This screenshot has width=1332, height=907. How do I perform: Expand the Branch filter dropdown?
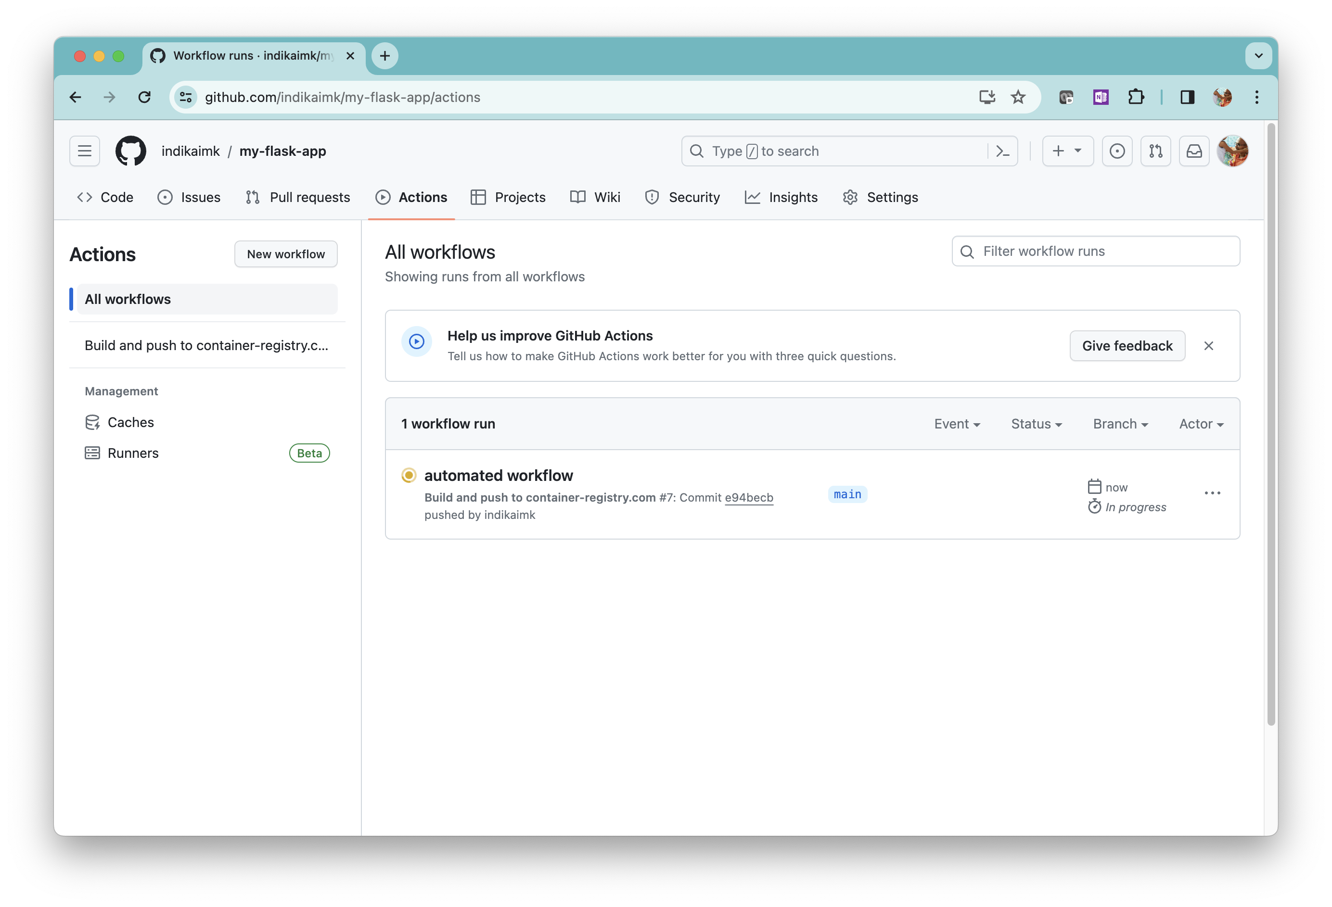pyautogui.click(x=1121, y=424)
